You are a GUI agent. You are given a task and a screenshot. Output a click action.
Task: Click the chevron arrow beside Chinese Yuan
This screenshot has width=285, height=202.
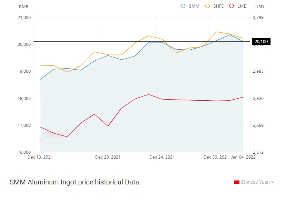click(273, 182)
